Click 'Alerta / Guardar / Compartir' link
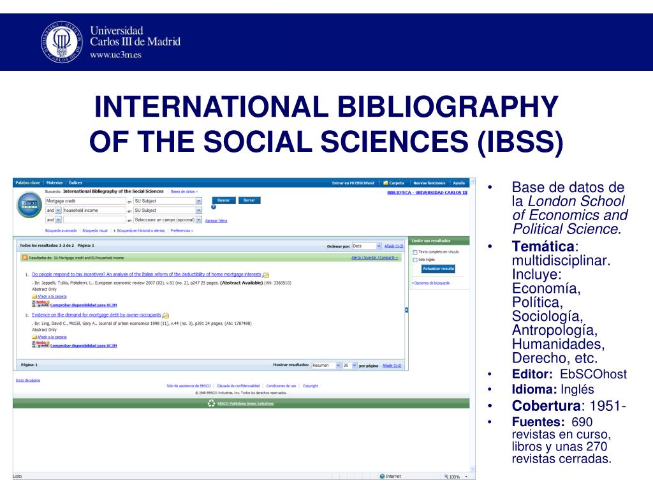 pyautogui.click(x=374, y=258)
